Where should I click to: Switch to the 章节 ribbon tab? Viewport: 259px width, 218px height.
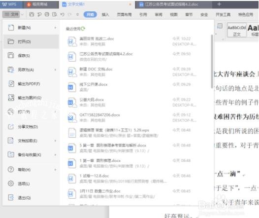pyautogui.click(x=189, y=15)
